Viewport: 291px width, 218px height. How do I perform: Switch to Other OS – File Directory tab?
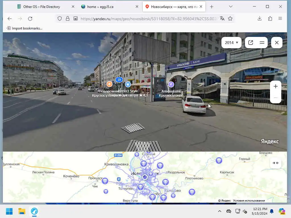coord(41,7)
